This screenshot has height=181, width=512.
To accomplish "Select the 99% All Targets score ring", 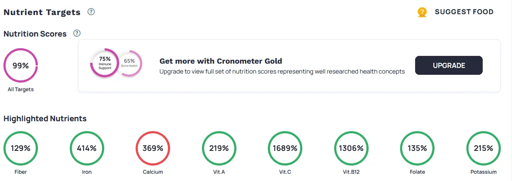I will point(21,65).
